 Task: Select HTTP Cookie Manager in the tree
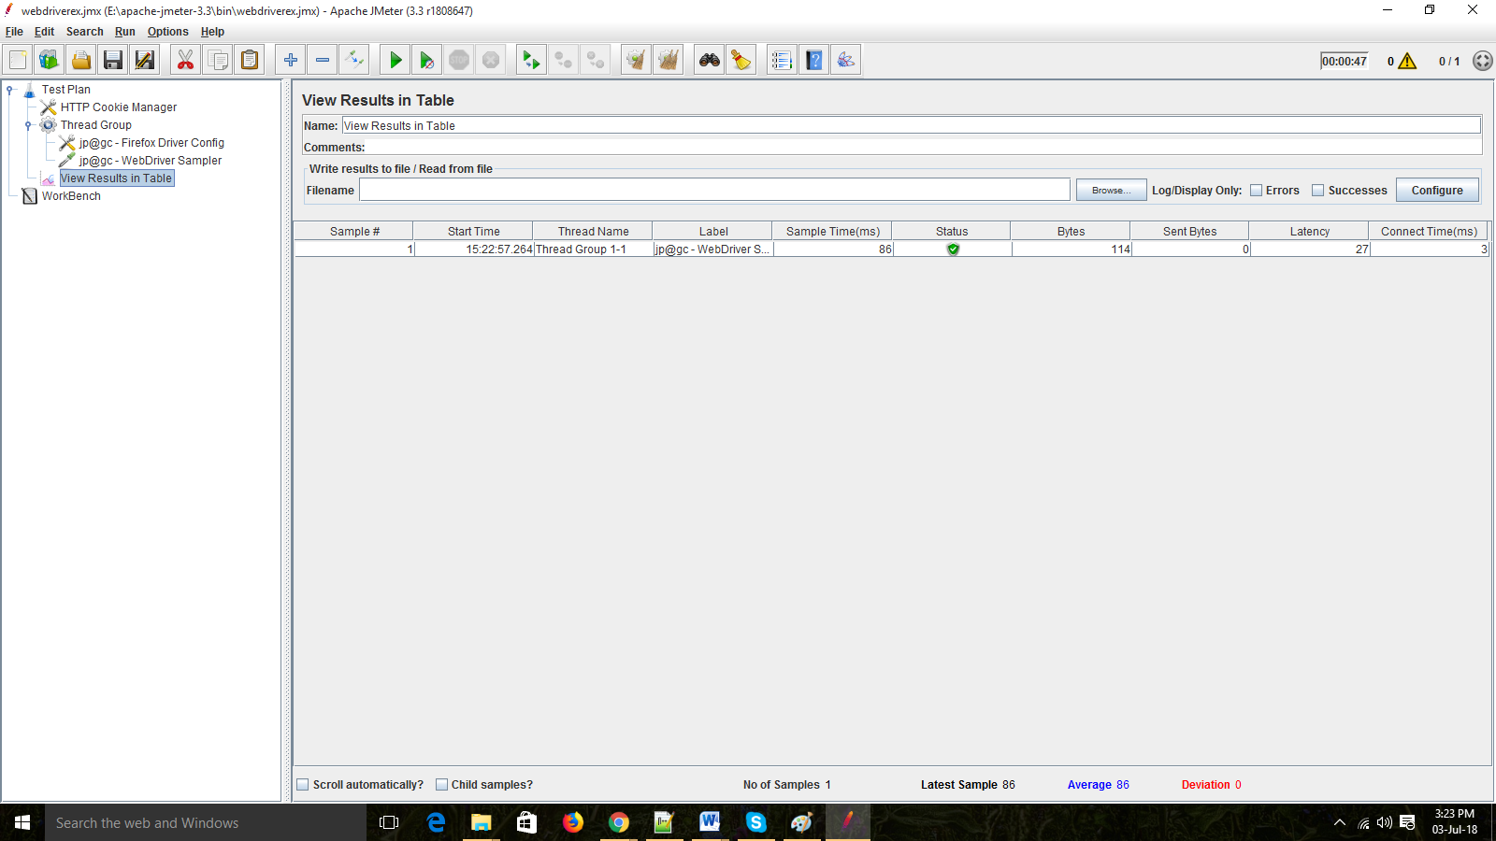click(x=119, y=107)
